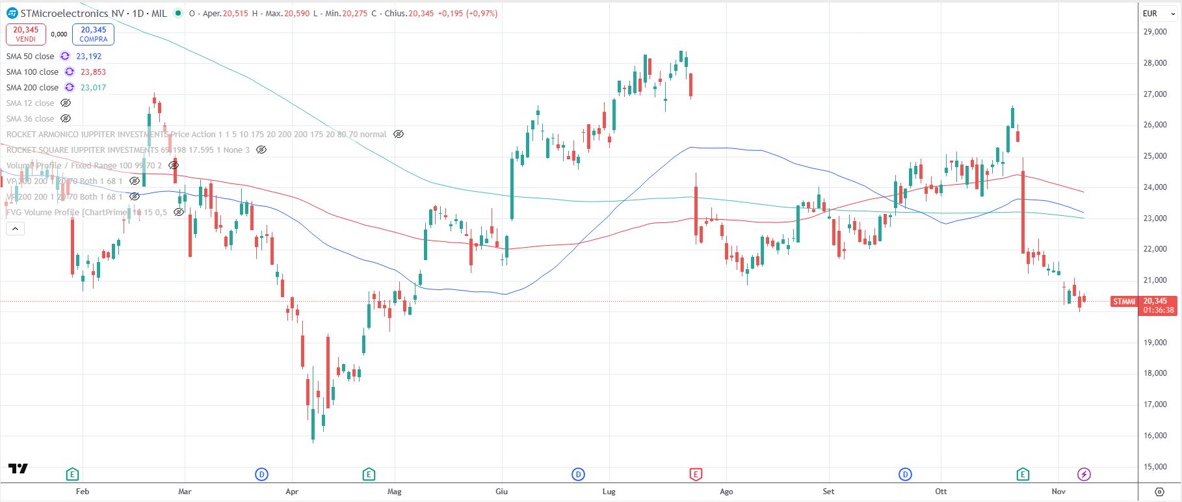Toggle visibility of Rocket Square indicator

(261, 150)
